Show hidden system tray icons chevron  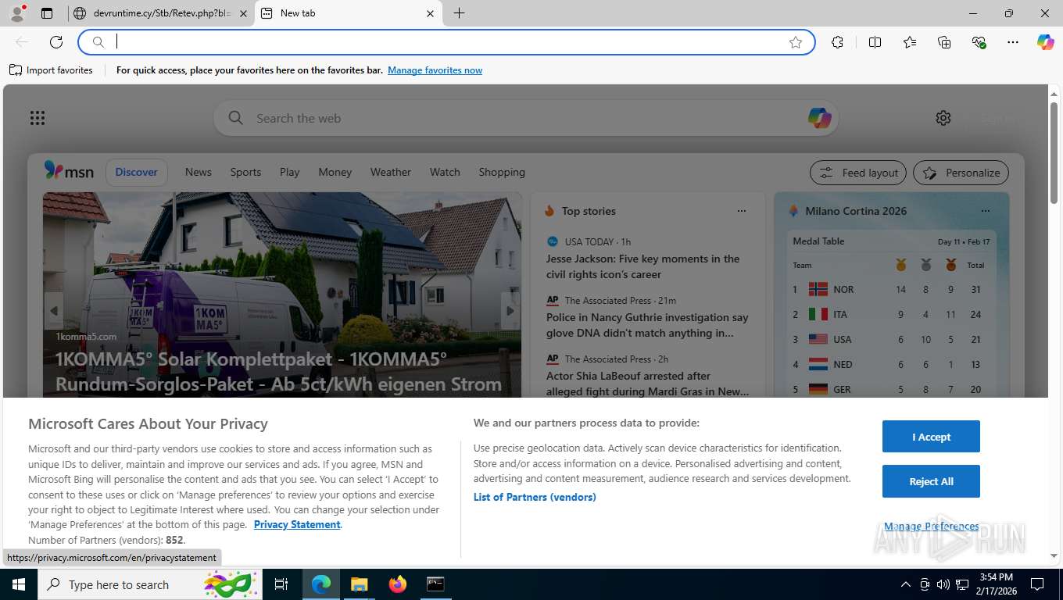click(x=906, y=584)
